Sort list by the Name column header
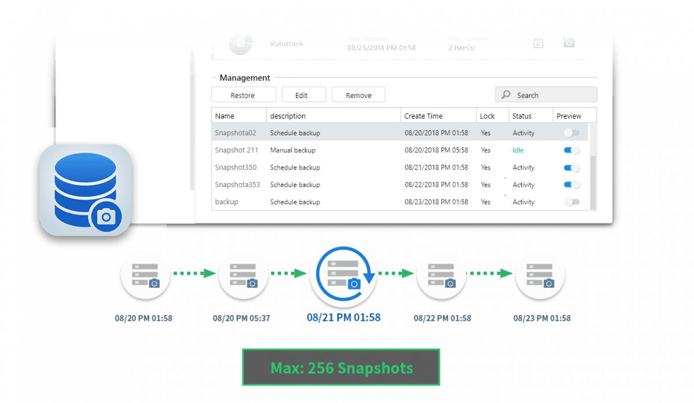This screenshot has height=403, width=694. pos(238,116)
